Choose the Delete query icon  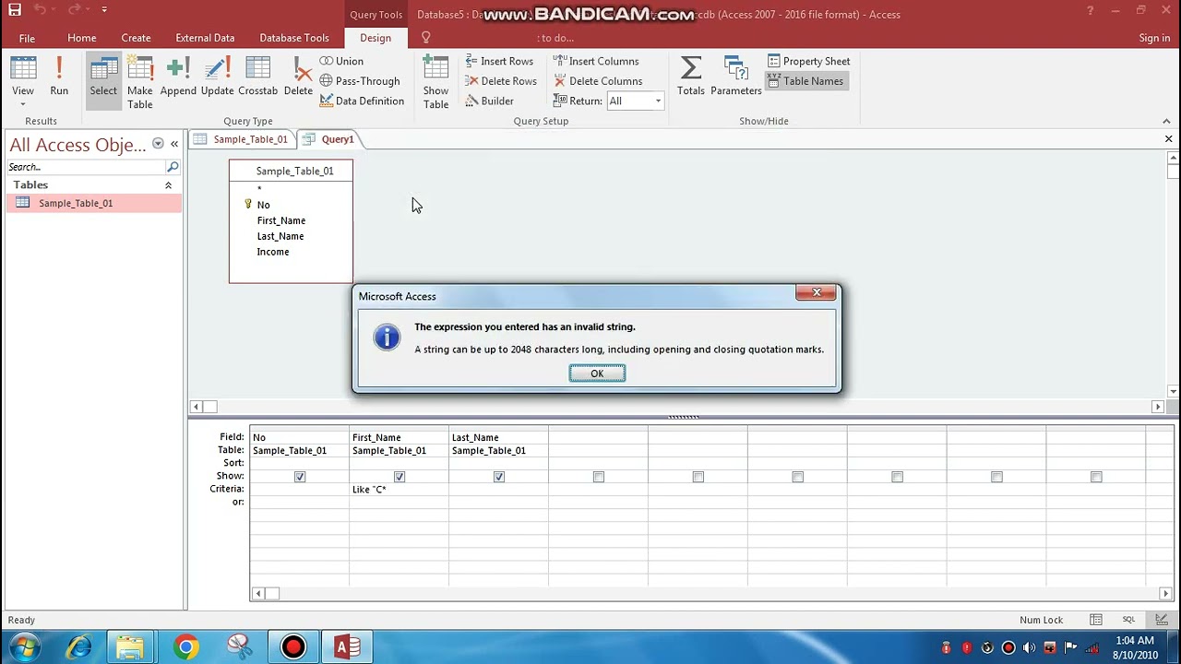coord(298,77)
